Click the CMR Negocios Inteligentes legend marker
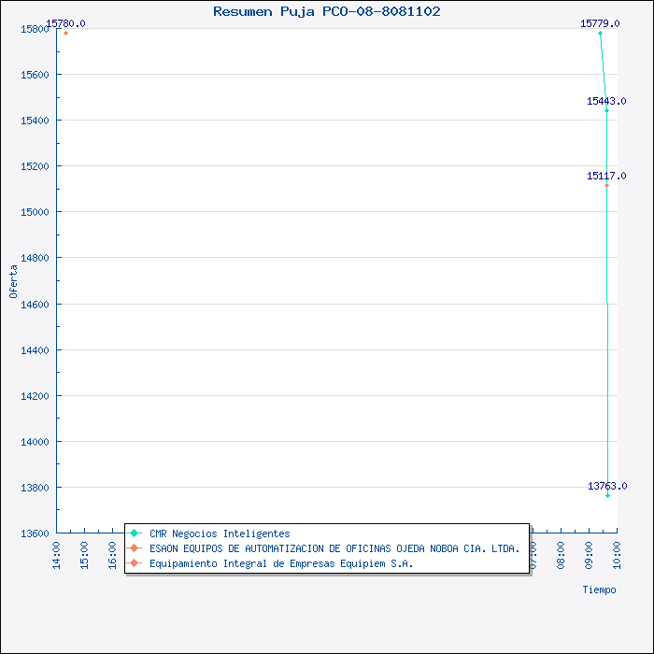 tap(135, 533)
